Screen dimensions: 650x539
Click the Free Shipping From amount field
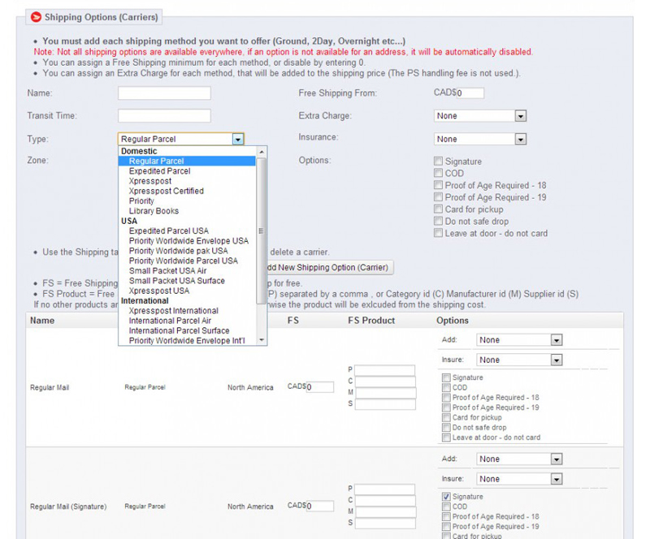tap(470, 93)
